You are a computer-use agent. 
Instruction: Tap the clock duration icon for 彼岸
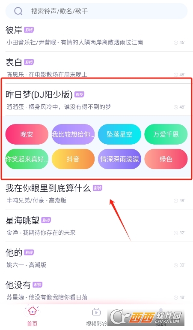176,42
